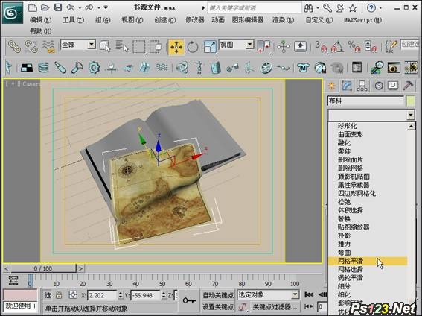
Task: Click the Select and Link chain icon
Action: 14,46
